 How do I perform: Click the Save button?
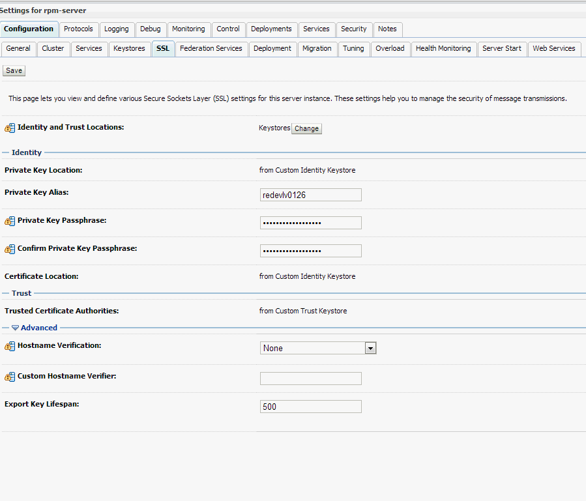14,70
